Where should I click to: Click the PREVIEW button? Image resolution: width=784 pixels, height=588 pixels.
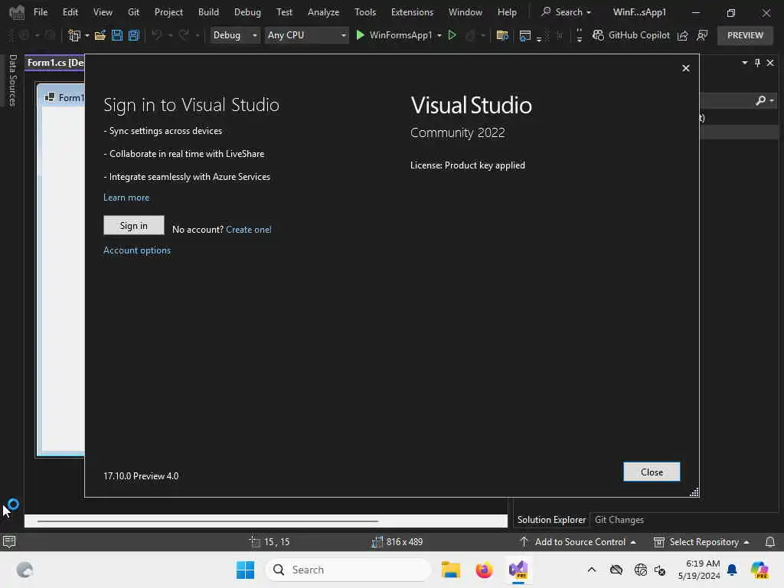pos(745,35)
